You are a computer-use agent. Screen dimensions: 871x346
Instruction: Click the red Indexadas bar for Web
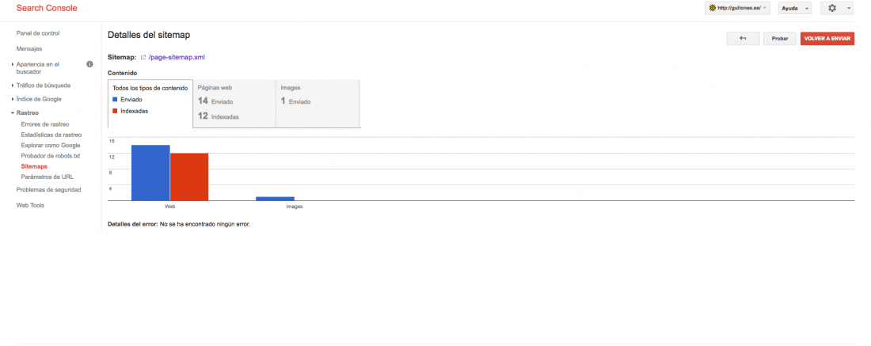coord(189,177)
